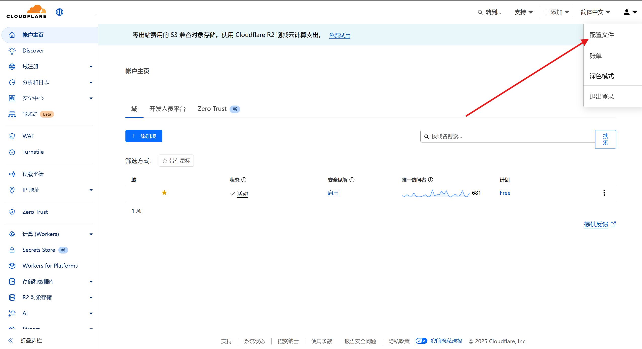Click the 域注册 globe icon
This screenshot has width=642, height=349.
pos(12,67)
